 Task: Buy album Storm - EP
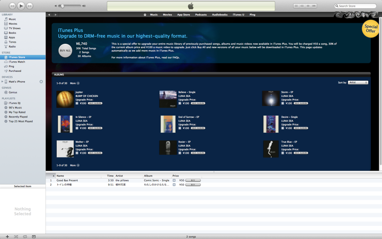coord(301,103)
